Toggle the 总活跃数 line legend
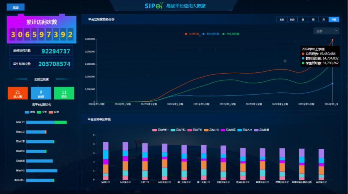Image resolution: width=348 pixels, height=194 pixels. [x=192, y=34]
